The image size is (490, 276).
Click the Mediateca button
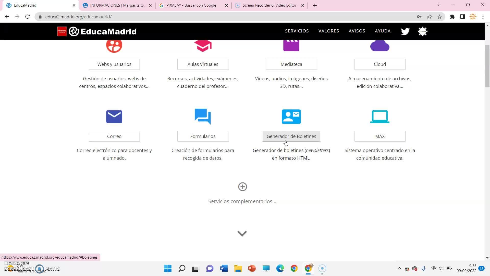(291, 64)
